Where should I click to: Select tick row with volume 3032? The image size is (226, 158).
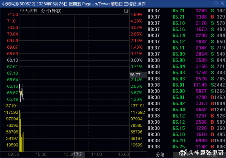point(186,42)
